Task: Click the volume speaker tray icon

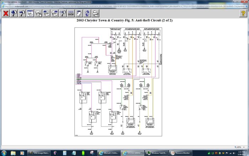Action: point(234,153)
